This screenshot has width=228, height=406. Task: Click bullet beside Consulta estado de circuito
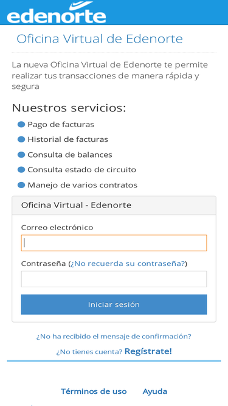pos(21,170)
